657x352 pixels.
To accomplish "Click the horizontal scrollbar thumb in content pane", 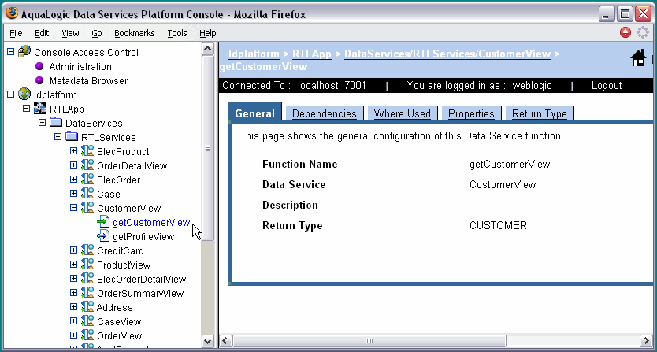I will click(x=369, y=341).
